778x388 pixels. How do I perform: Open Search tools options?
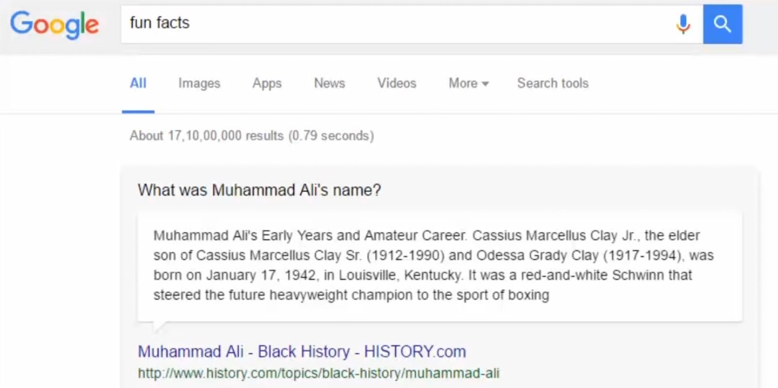(553, 83)
